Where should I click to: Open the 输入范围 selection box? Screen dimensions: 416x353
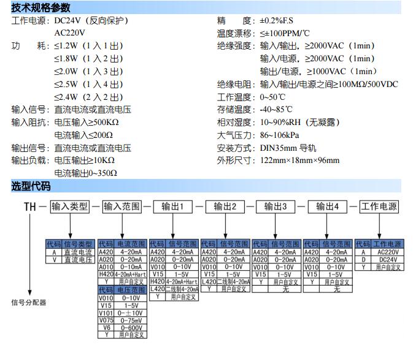coord(121,207)
